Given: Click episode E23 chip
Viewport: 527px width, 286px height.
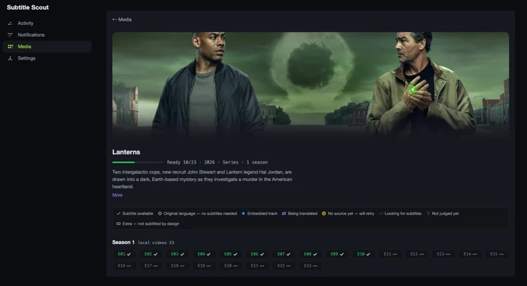Looking at the screenshot, I should [310, 266].
